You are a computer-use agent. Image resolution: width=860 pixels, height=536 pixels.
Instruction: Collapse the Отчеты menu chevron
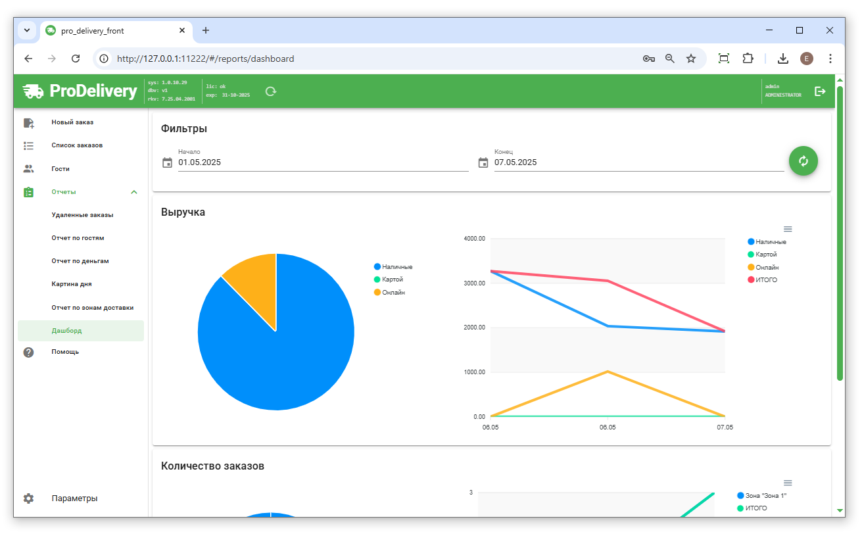[x=134, y=192]
